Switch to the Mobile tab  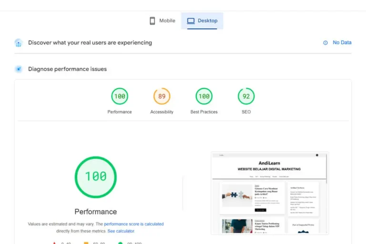point(163,21)
